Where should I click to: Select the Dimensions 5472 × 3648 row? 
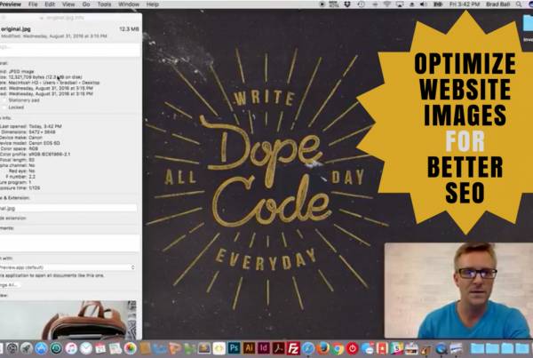(x=28, y=131)
